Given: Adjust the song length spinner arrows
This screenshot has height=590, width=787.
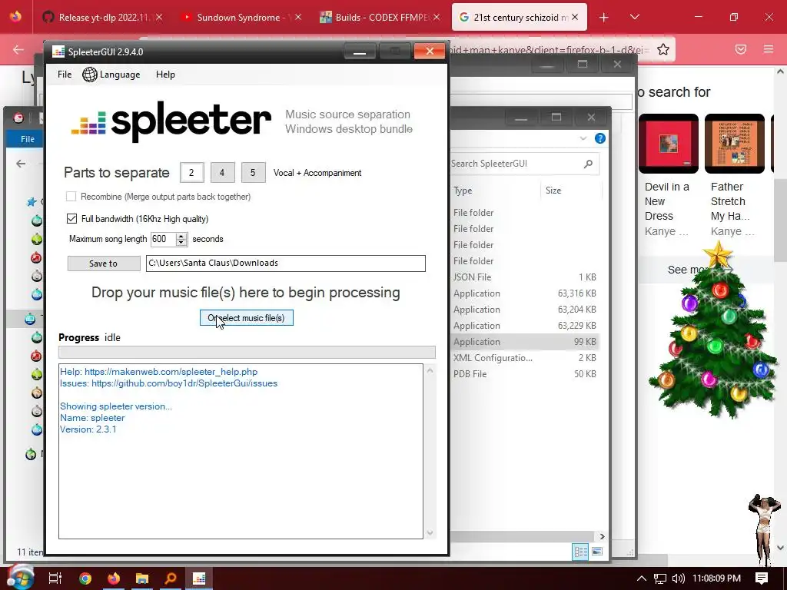Looking at the screenshot, I should [x=181, y=239].
